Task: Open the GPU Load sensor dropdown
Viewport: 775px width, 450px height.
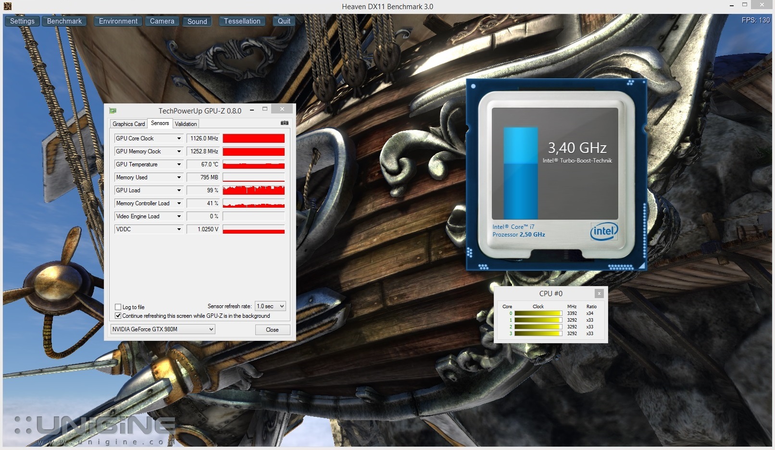Action: pos(179,190)
